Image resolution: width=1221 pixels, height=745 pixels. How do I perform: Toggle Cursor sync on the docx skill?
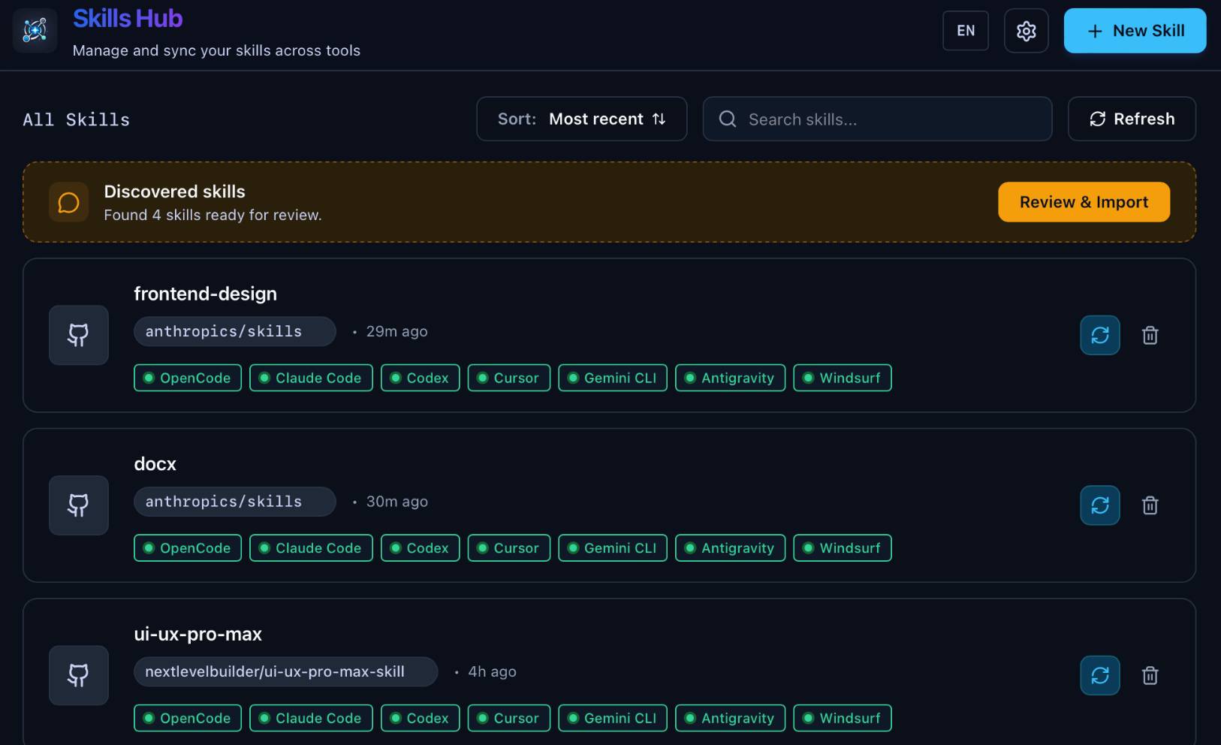pyautogui.click(x=508, y=548)
